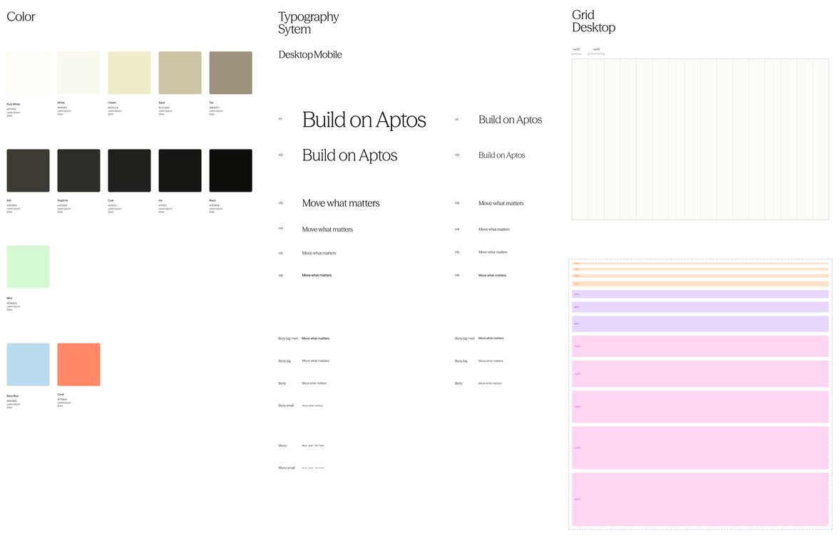Select the Body small text sample
840x540 pixels.
pyautogui.click(x=310, y=405)
